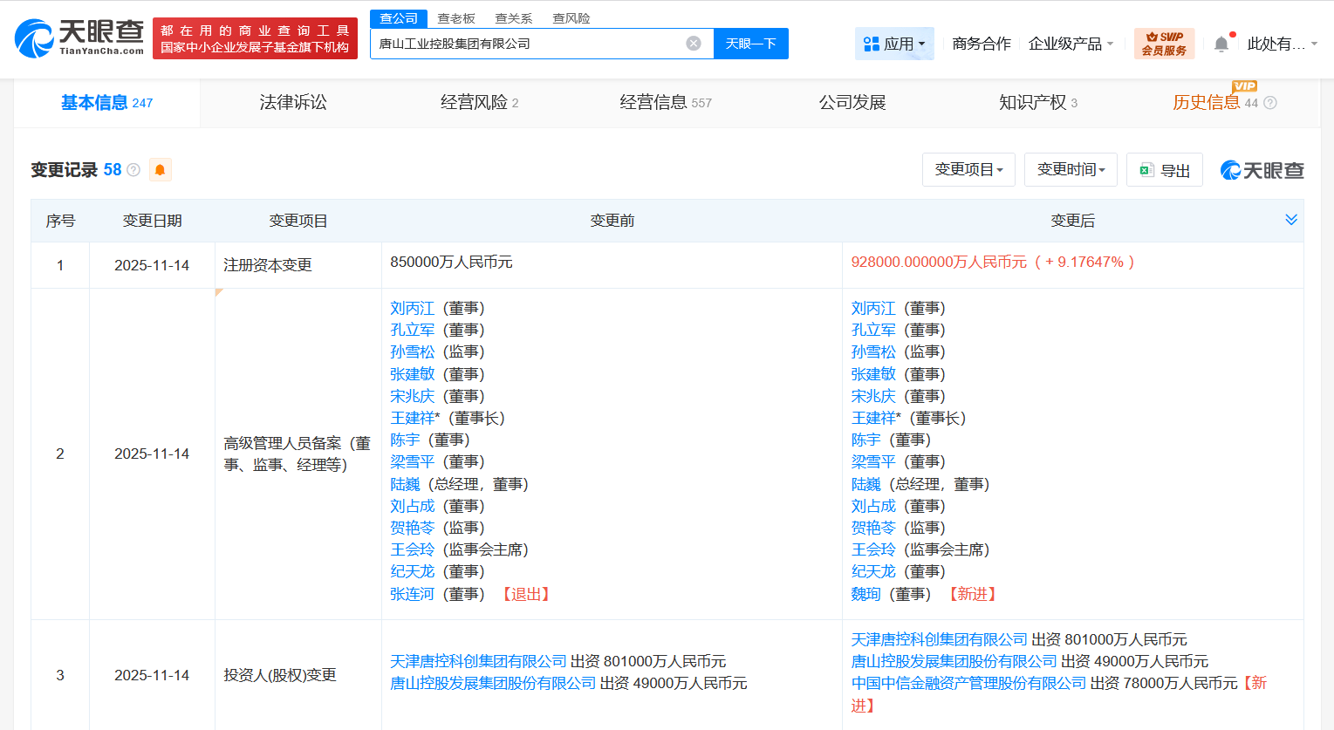This screenshot has width=1334, height=730.
Task: Click inside the company search input field
Action: coord(541,43)
